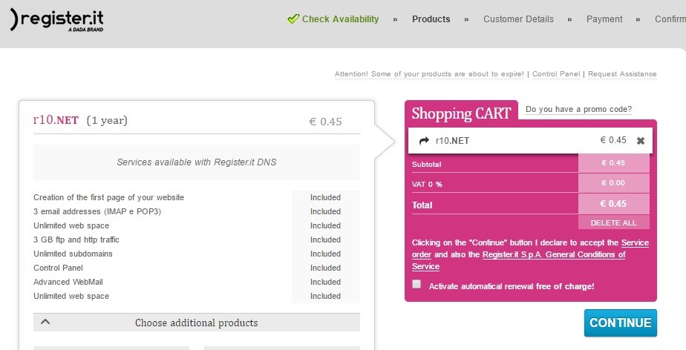Open the Confirm step
This screenshot has height=350, width=686.
click(x=670, y=19)
